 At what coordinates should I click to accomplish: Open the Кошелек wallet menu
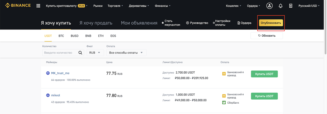[x=234, y=6]
